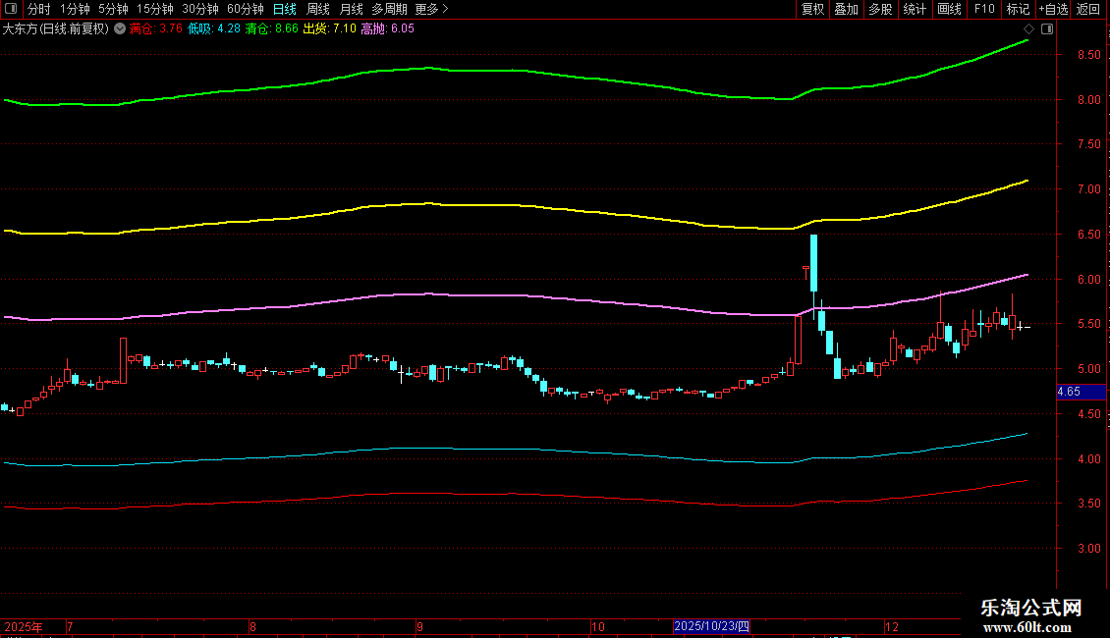Open the 多股 multi-stock view
1110x638 pixels.
[x=880, y=9]
